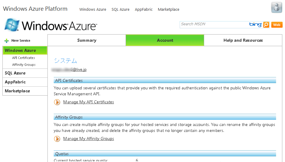Click the green plus New Service icon
285x162 pixels.
coord(7,40)
